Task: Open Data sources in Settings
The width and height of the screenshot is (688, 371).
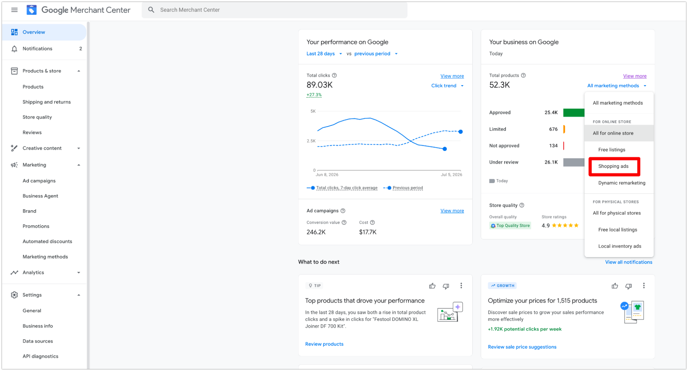Action: tap(38, 341)
